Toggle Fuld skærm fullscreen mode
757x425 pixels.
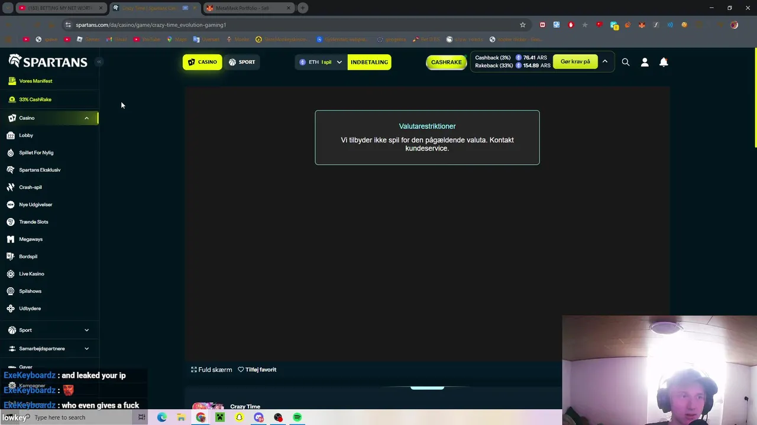211,370
